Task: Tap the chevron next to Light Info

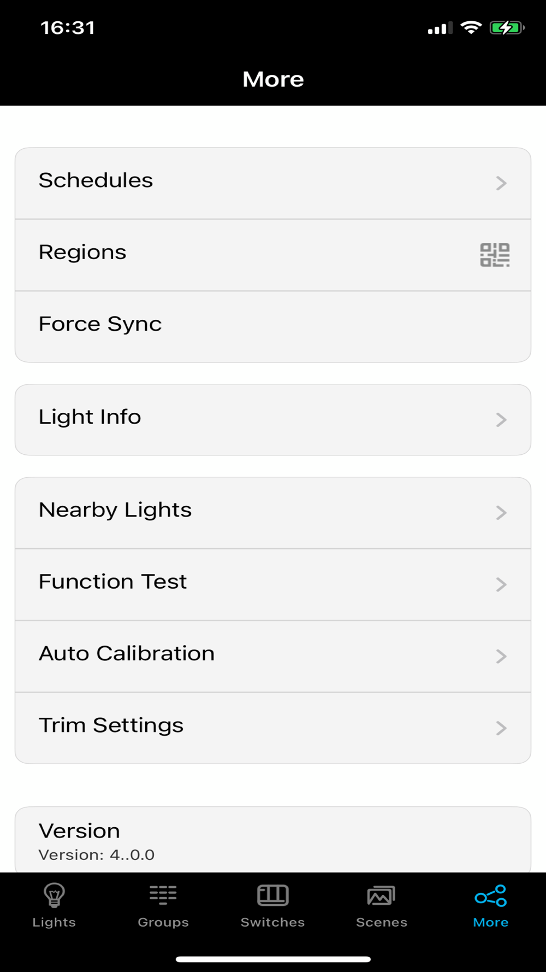Action: click(501, 420)
